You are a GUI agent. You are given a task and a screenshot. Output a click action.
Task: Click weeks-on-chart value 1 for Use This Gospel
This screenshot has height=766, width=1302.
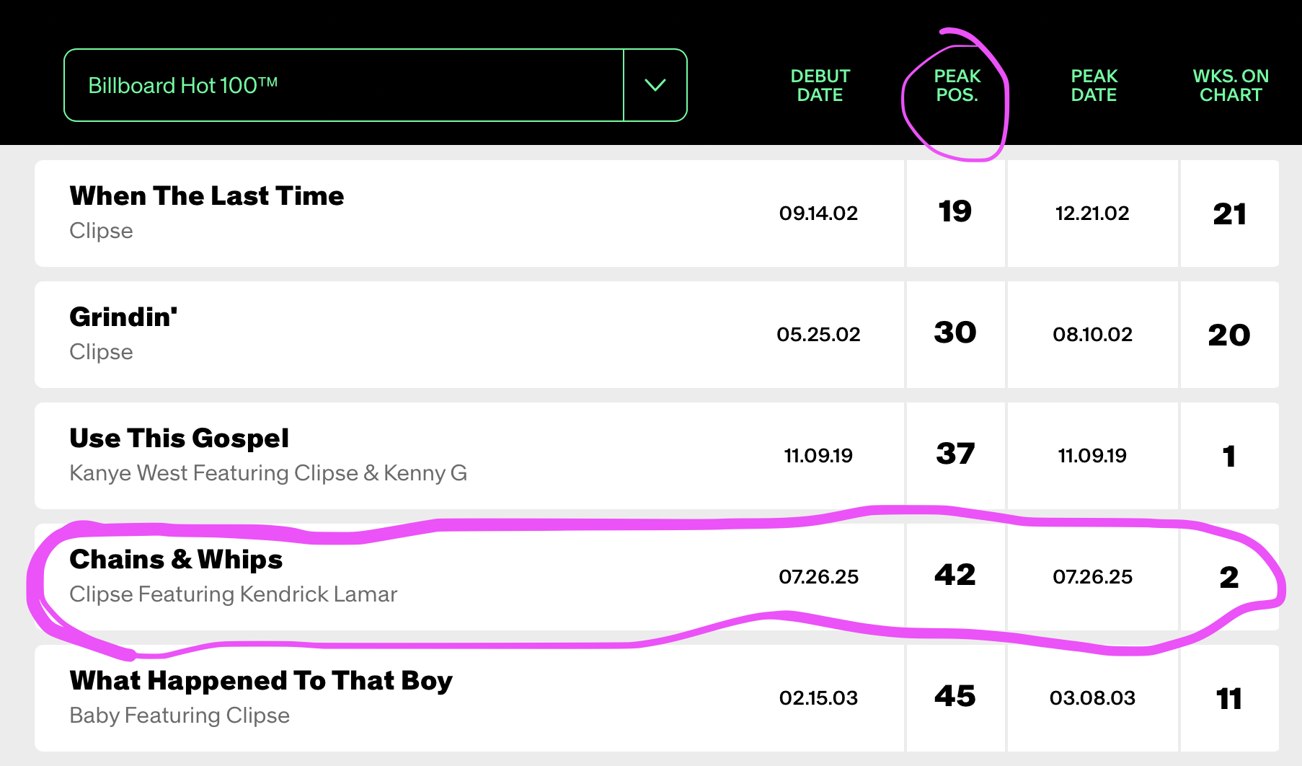pyautogui.click(x=1229, y=456)
